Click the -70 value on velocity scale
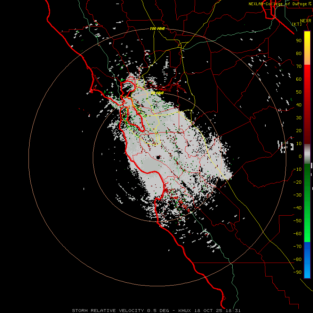Viewport: 313px width, 313px height. pyautogui.click(x=297, y=246)
